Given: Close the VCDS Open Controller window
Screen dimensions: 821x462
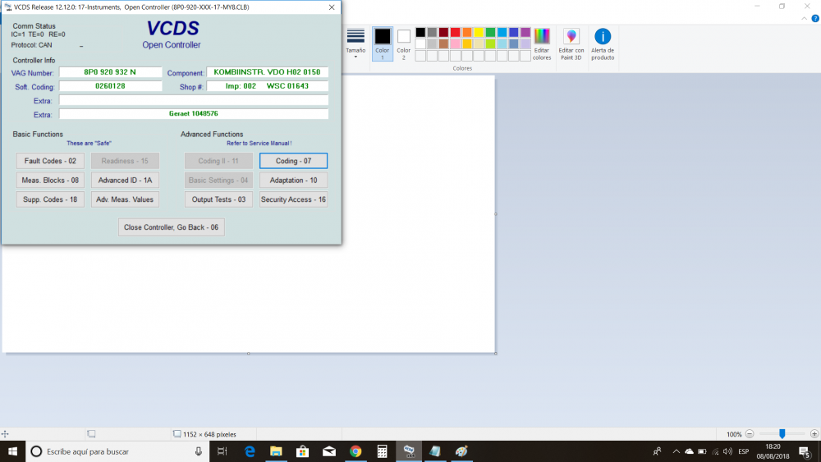Looking at the screenshot, I should point(332,7).
